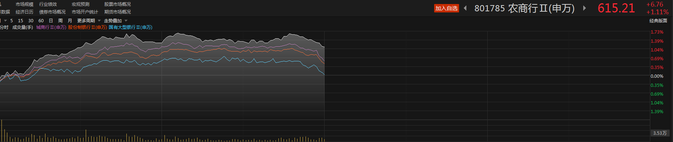Switch to daily 日 K-line
The width and height of the screenshot is (673, 142).
point(51,21)
